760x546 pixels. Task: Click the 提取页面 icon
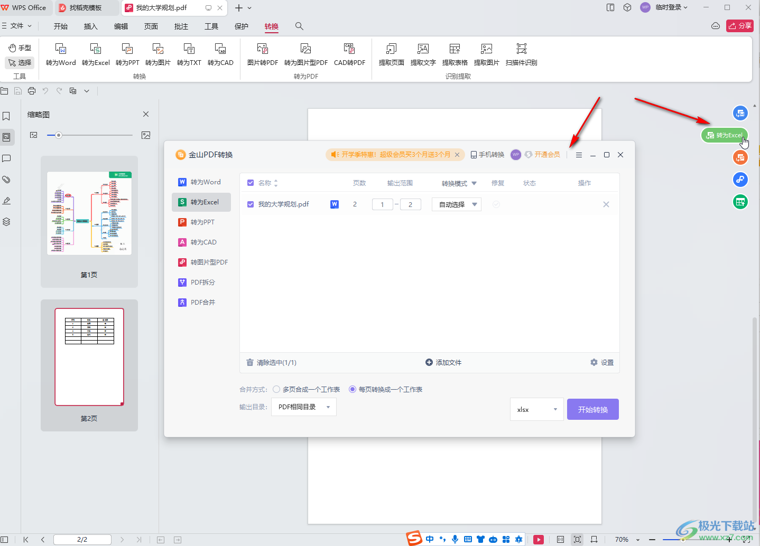tap(391, 55)
